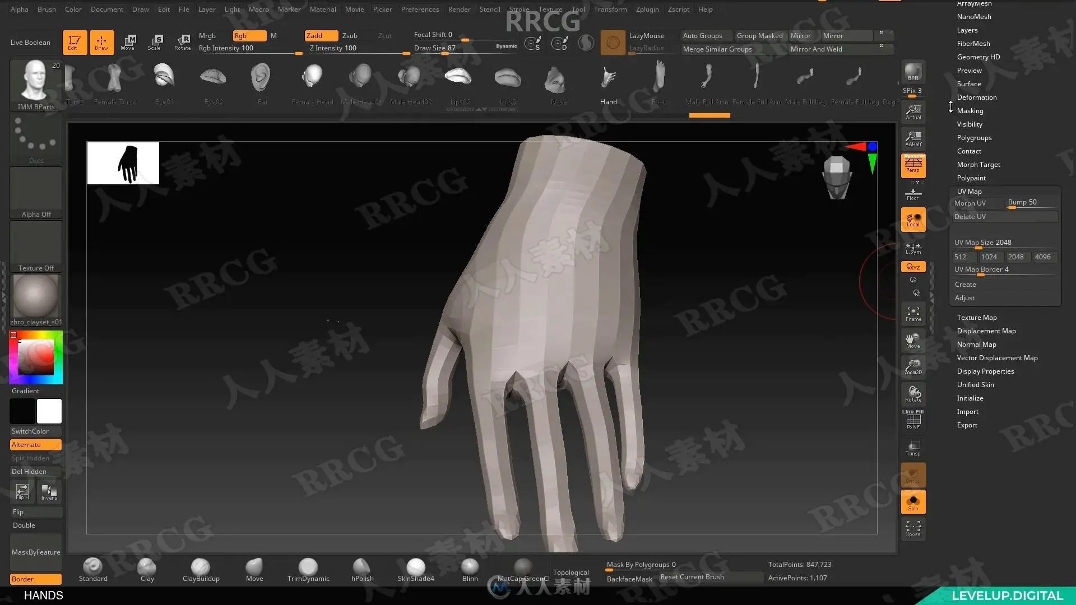Open the Xpose icon
This screenshot has width=1076, height=605.
[913, 529]
